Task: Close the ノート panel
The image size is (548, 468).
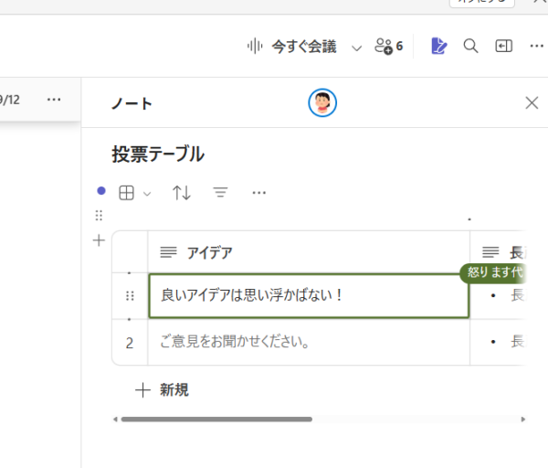Action: (532, 102)
